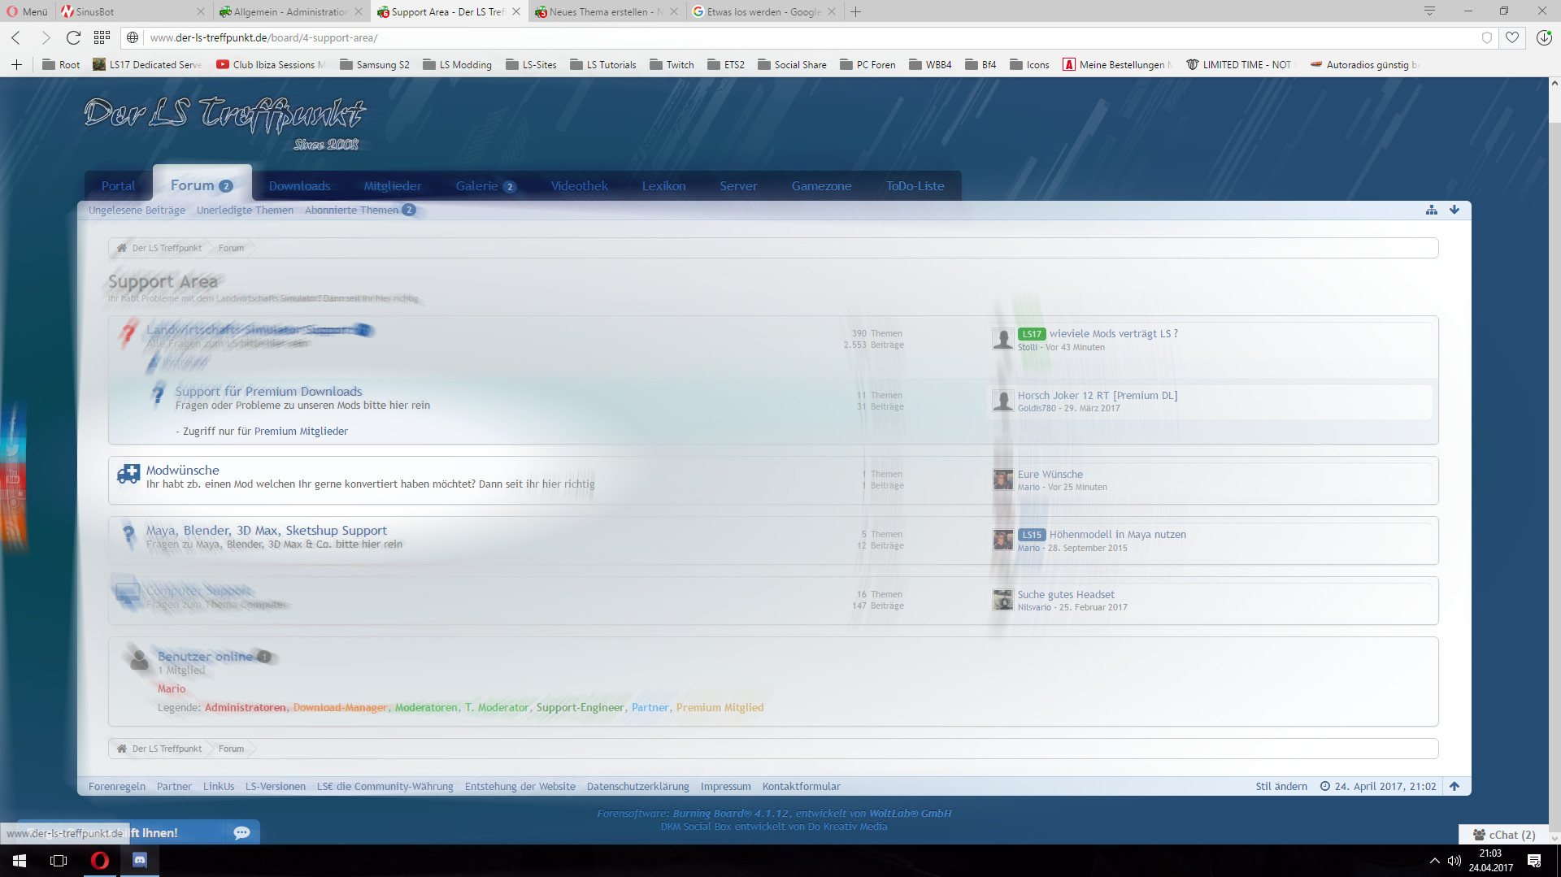Open the cChat (2) panel

click(1504, 835)
